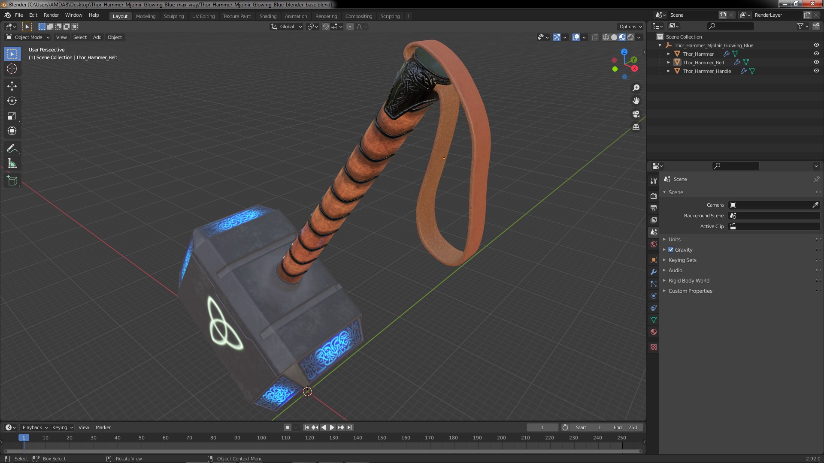Select the Select Box tool
This screenshot has width=824, height=463.
click(12, 54)
